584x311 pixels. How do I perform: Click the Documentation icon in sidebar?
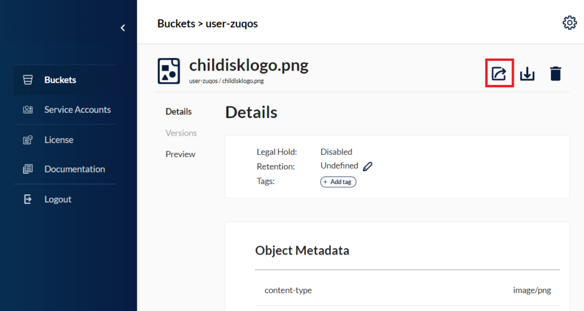27,169
